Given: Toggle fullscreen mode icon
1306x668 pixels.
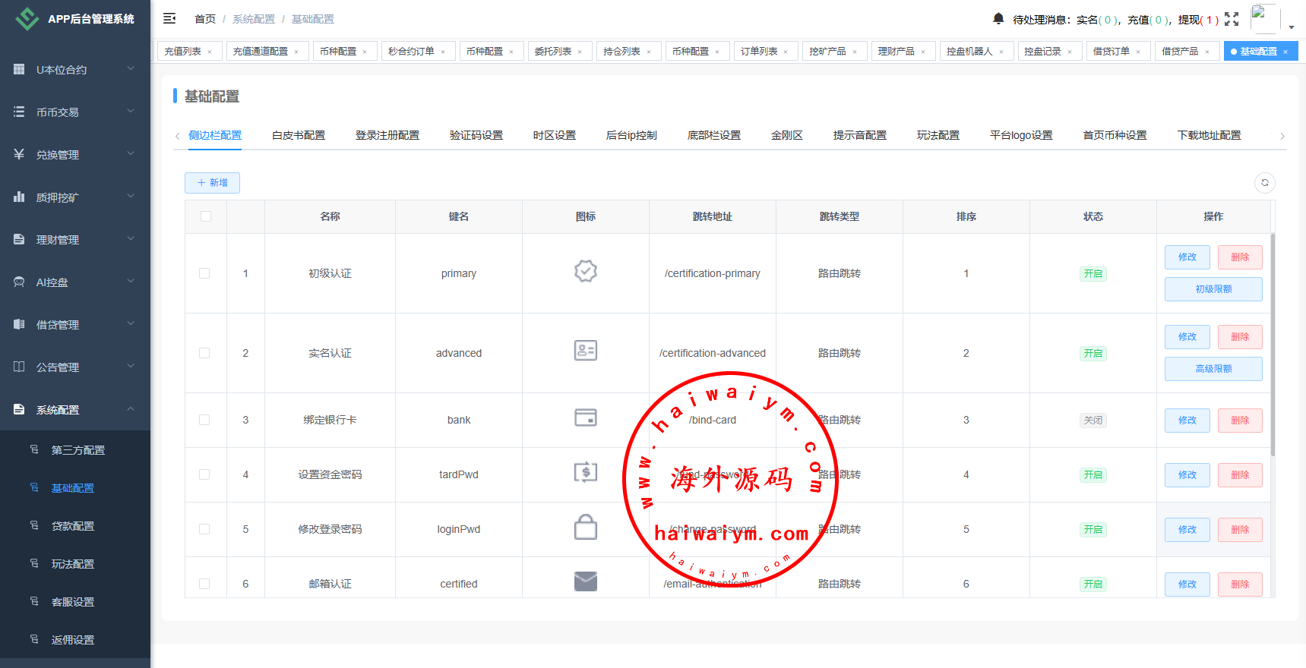Looking at the screenshot, I should coord(1232,19).
